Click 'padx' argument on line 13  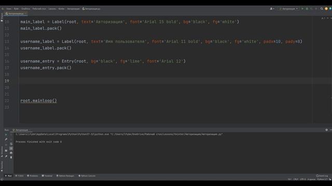pos(268,41)
